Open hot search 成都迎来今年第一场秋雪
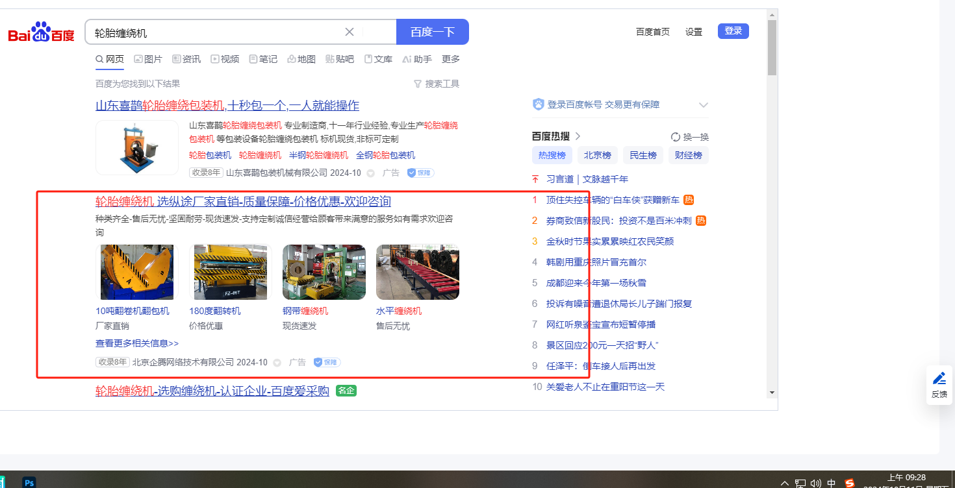This screenshot has height=488, width=955. pyautogui.click(x=596, y=283)
